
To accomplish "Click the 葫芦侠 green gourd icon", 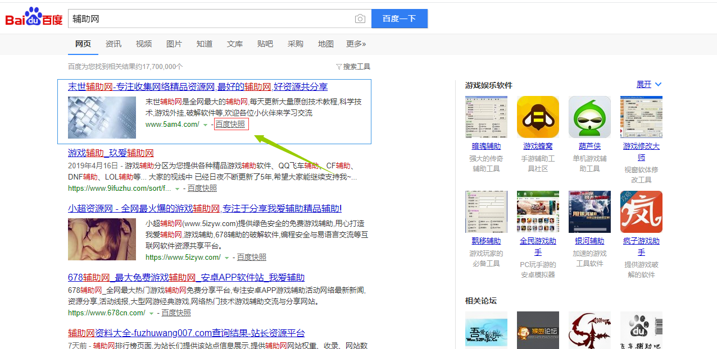I will click(589, 117).
